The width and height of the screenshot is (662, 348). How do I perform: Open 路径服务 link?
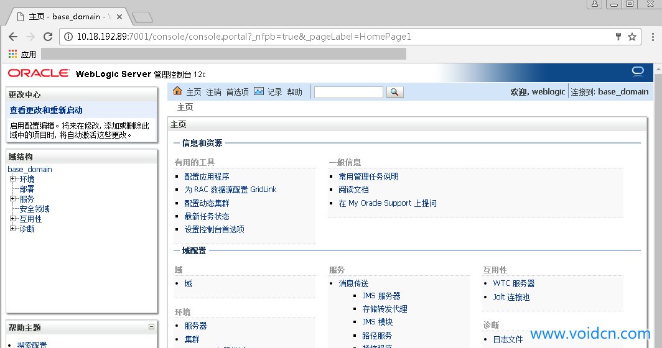click(378, 336)
